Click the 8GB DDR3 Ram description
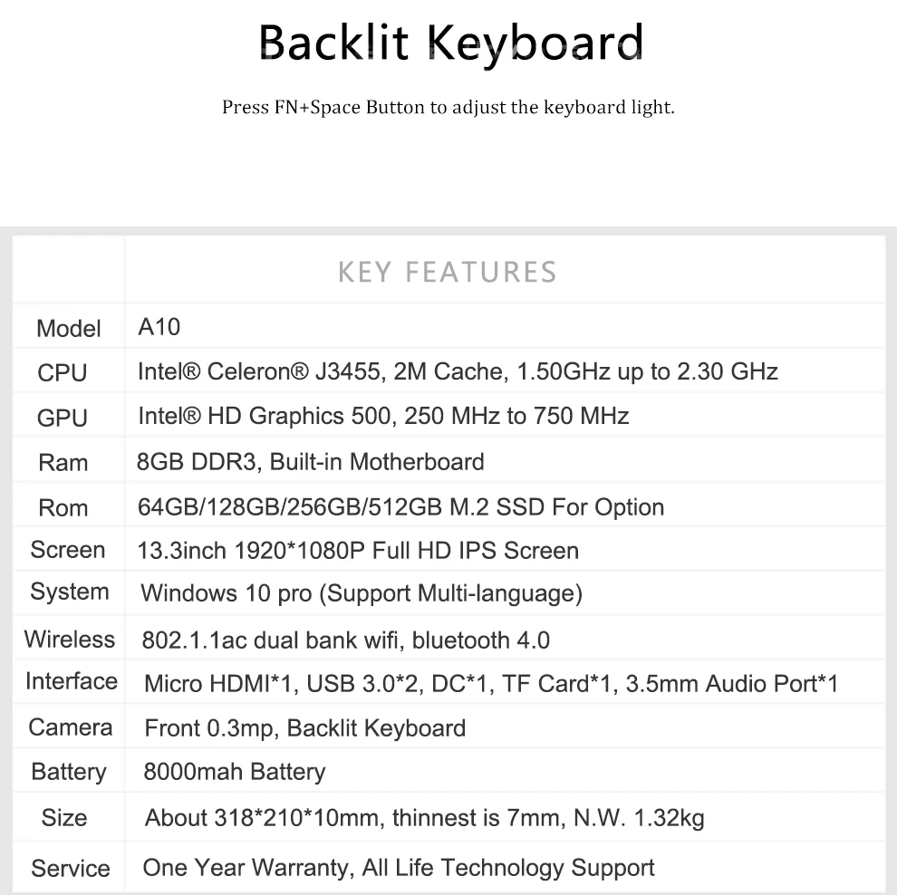Image resolution: width=897 pixels, height=895 pixels. [x=310, y=462]
